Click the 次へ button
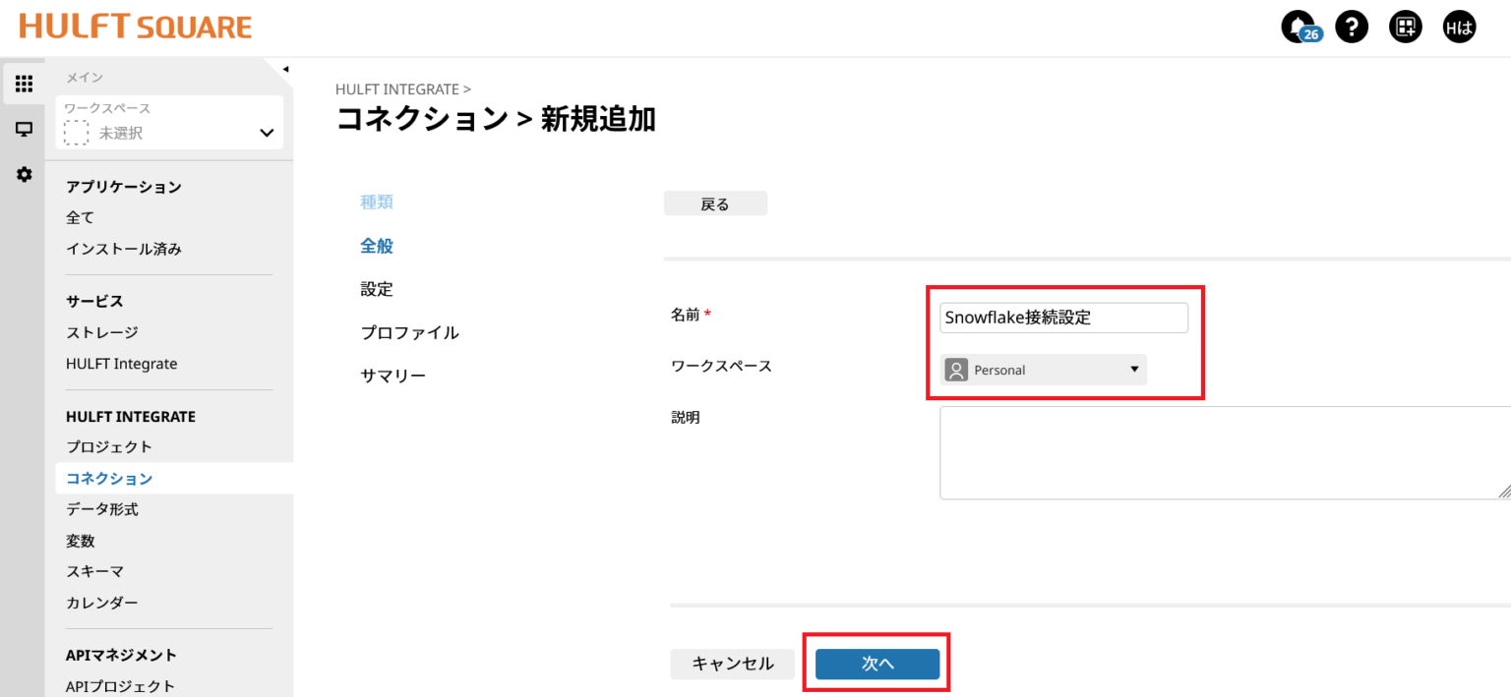Image resolution: width=1511 pixels, height=697 pixels. pos(876,664)
